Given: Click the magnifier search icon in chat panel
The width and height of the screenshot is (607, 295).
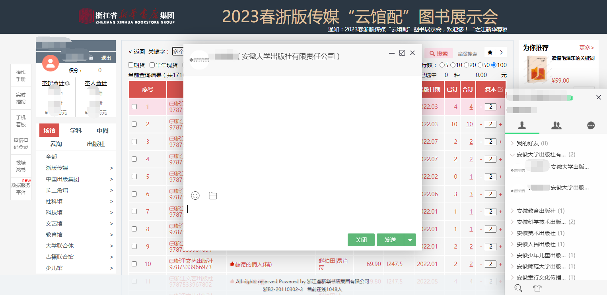Looking at the screenshot, I should (x=518, y=288).
